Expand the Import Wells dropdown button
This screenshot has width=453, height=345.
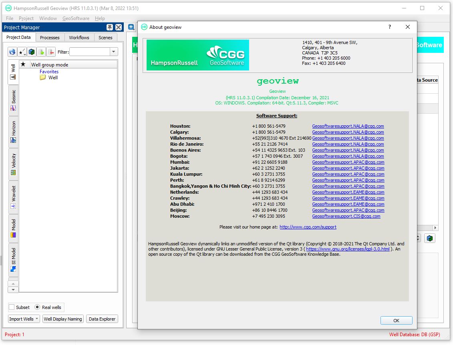[x=24, y=319]
